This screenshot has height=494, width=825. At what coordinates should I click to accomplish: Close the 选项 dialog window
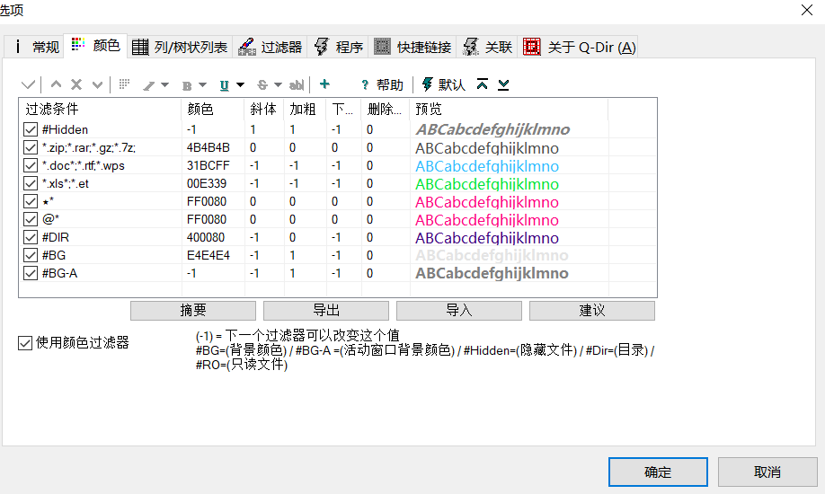(807, 10)
